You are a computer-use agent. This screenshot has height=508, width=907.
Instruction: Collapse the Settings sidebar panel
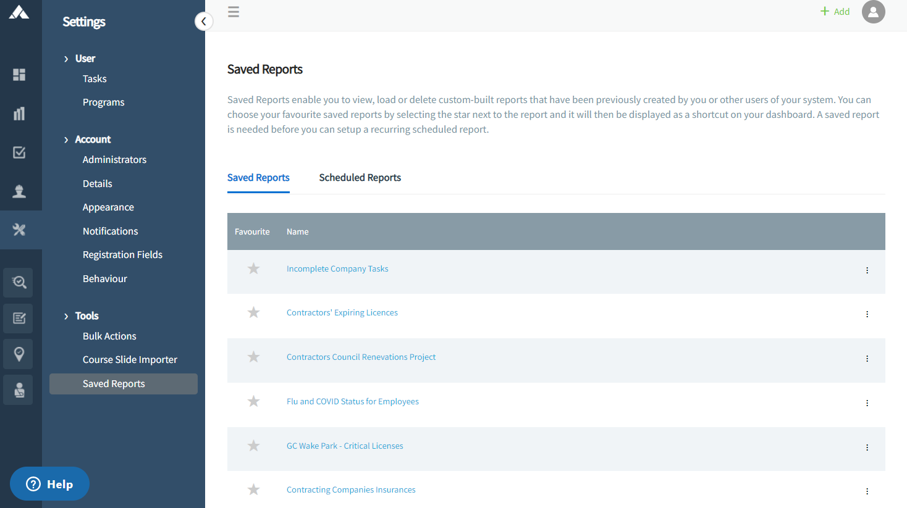203,22
